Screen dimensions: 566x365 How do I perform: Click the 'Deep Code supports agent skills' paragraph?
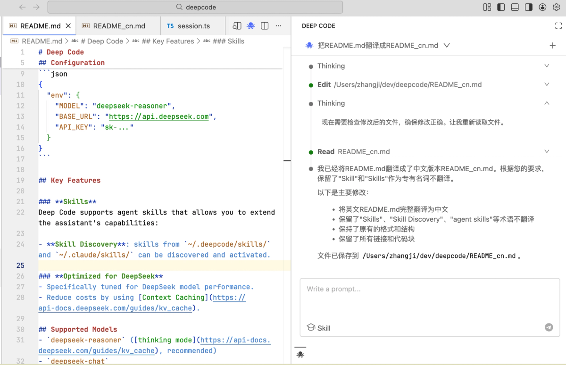(157, 218)
